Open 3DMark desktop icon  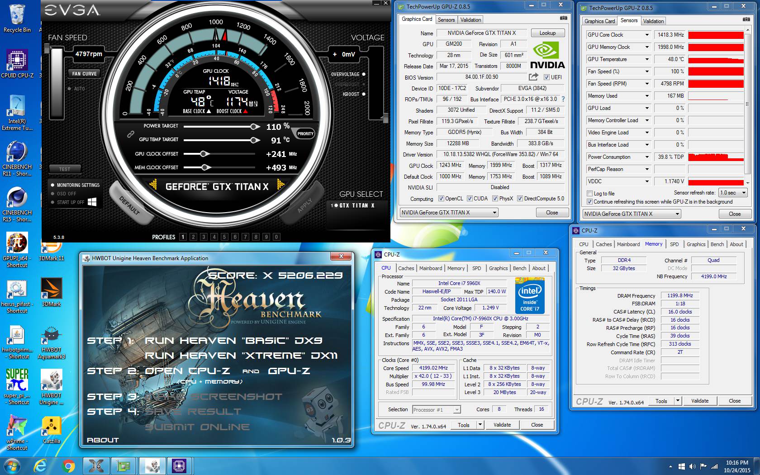[x=51, y=292]
